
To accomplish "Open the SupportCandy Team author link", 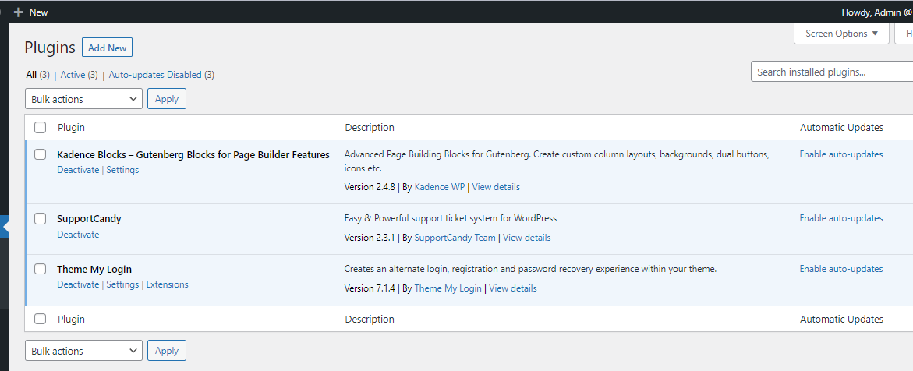I will [455, 238].
